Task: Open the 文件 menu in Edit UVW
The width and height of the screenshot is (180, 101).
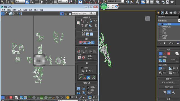Action: point(3,10)
